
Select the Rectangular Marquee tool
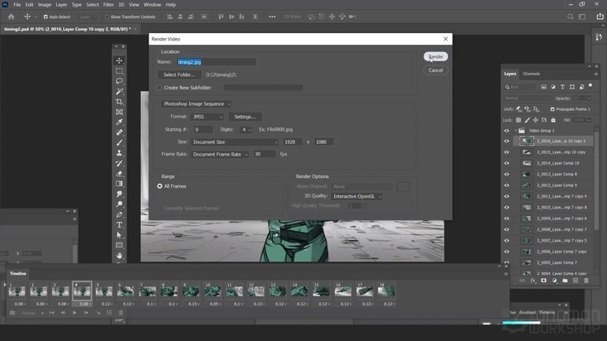pos(119,71)
